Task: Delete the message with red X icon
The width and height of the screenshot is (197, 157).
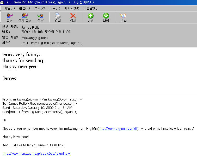Action: click(73, 17)
